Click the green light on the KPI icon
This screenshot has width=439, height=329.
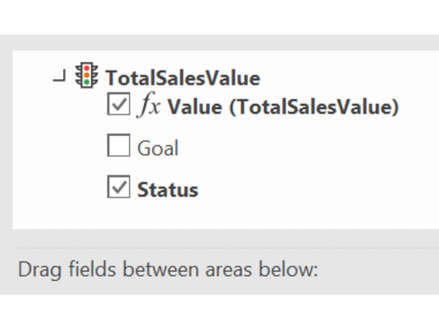[87, 82]
